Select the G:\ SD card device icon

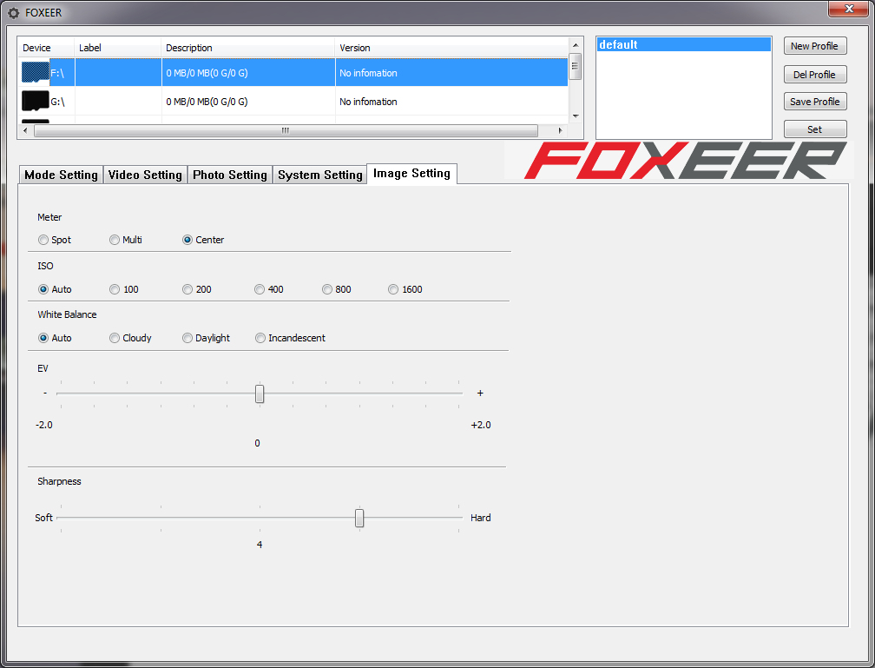35,102
